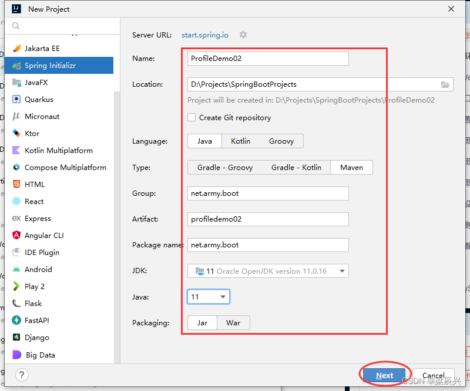Image resolution: width=470 pixels, height=391 pixels.
Task: Set packaging to Jar
Action: 202,323
